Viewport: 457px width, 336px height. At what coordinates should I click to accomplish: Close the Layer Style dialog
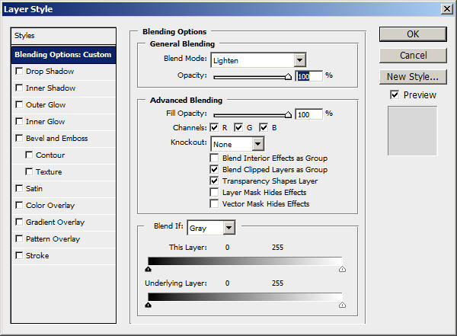tap(447, 9)
